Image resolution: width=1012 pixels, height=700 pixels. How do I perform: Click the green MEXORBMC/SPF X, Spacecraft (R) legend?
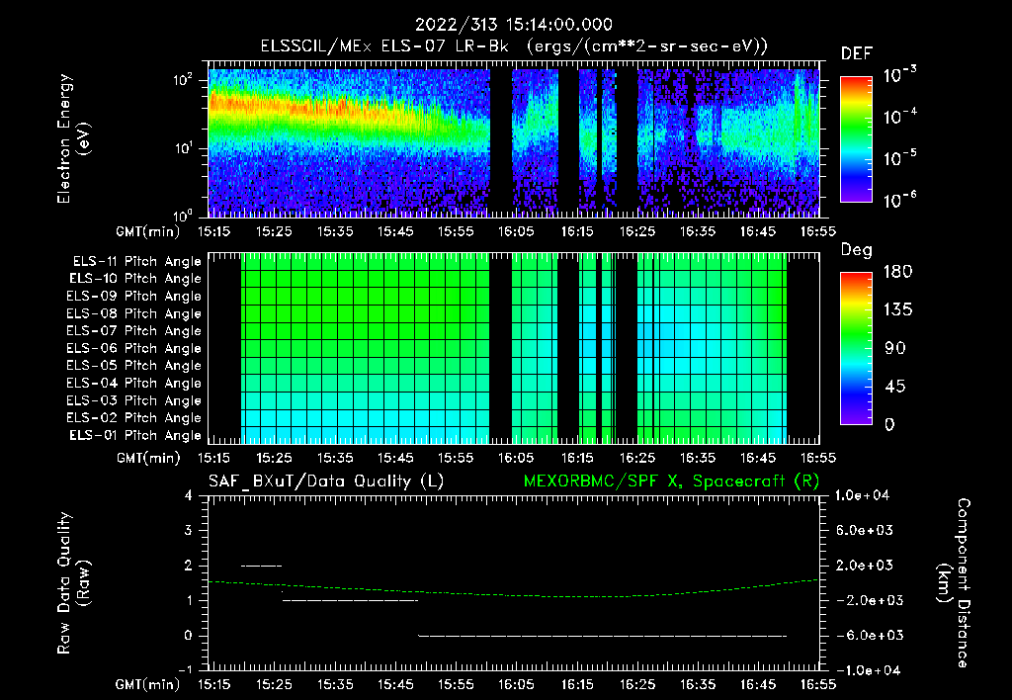click(671, 481)
